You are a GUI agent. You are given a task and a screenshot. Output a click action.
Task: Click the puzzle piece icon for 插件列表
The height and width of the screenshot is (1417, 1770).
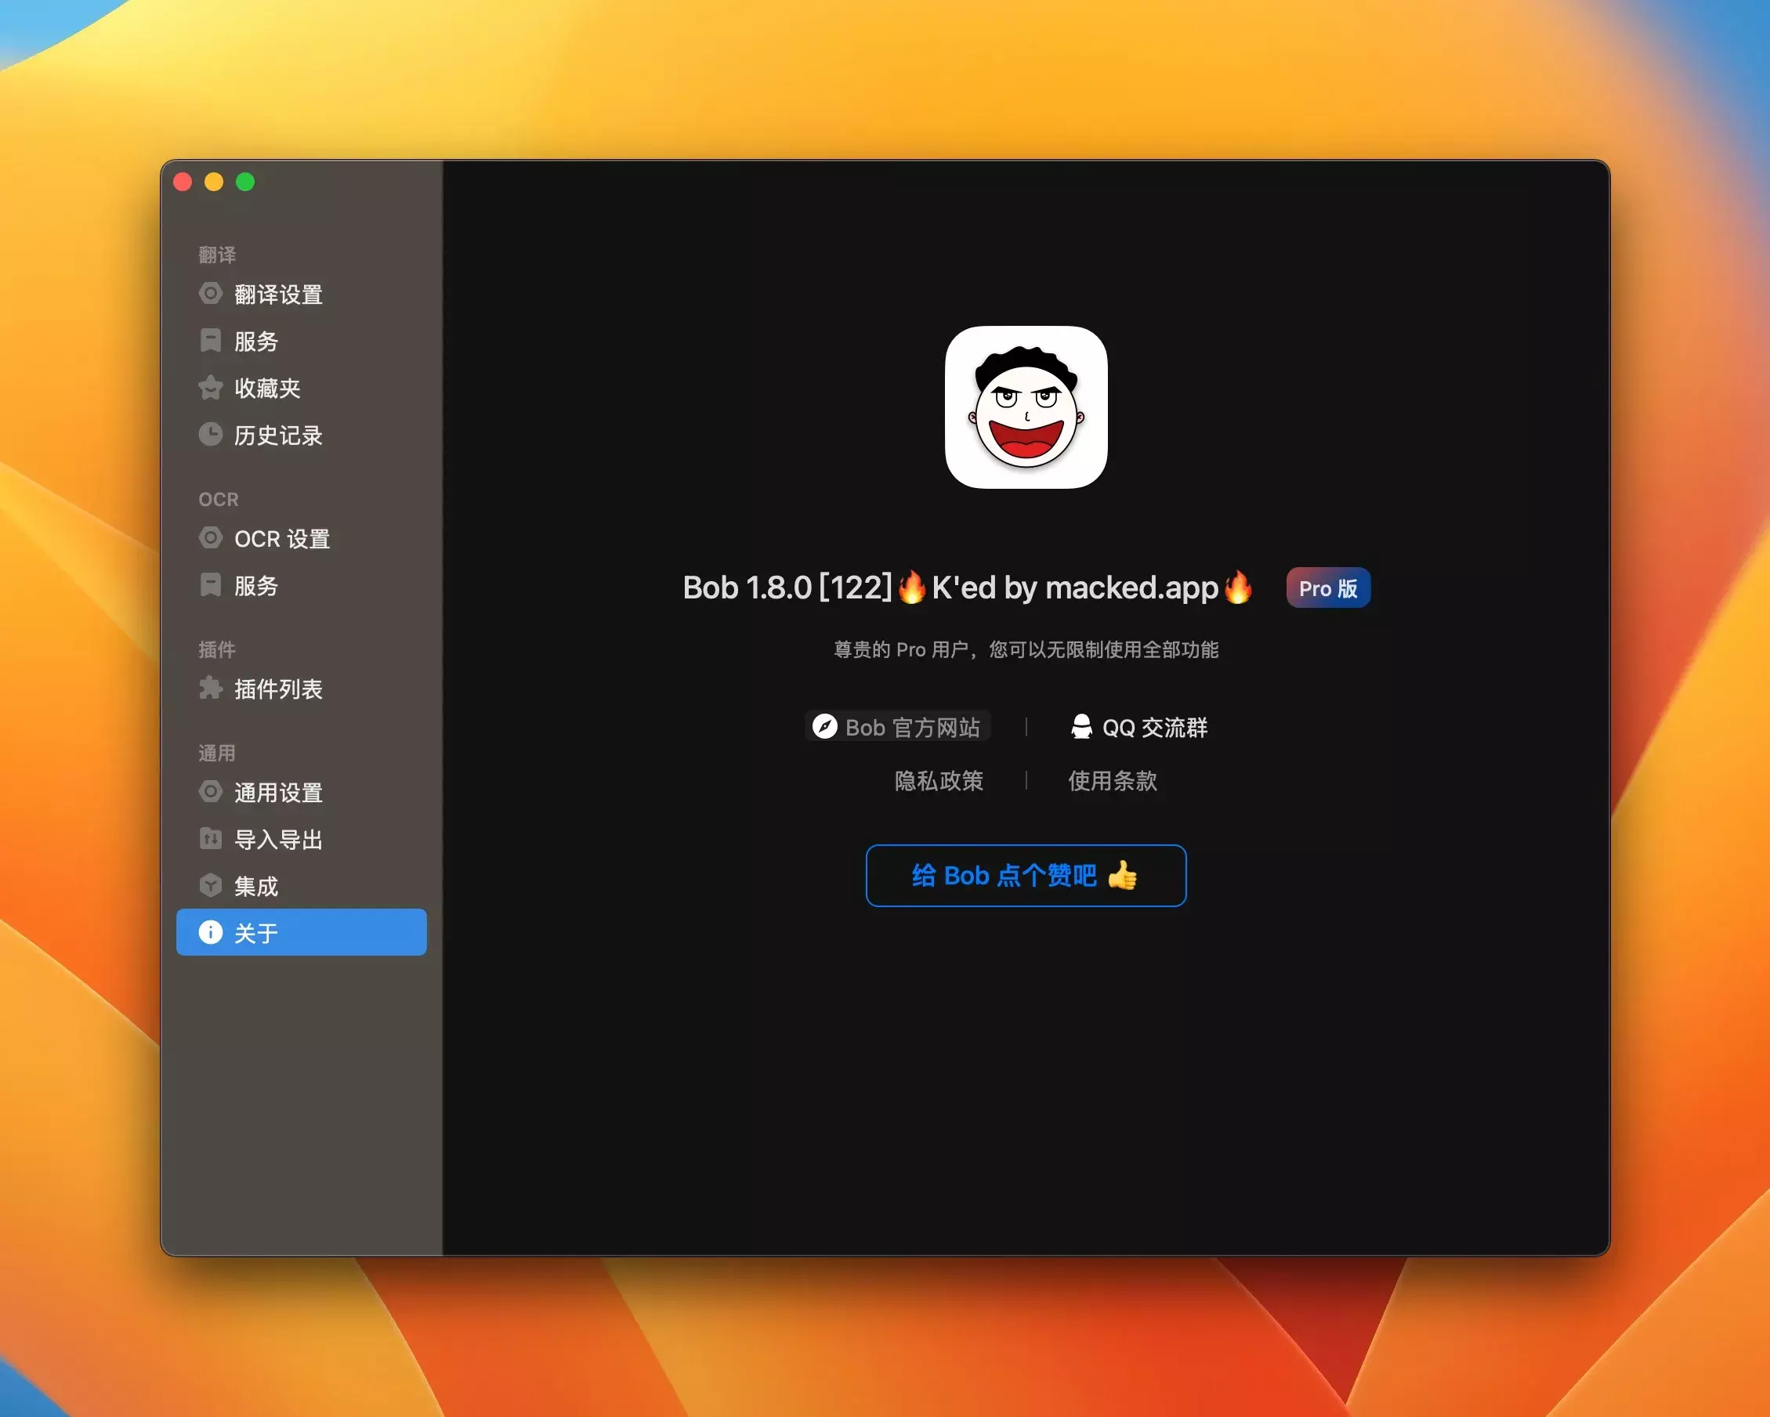(x=210, y=689)
